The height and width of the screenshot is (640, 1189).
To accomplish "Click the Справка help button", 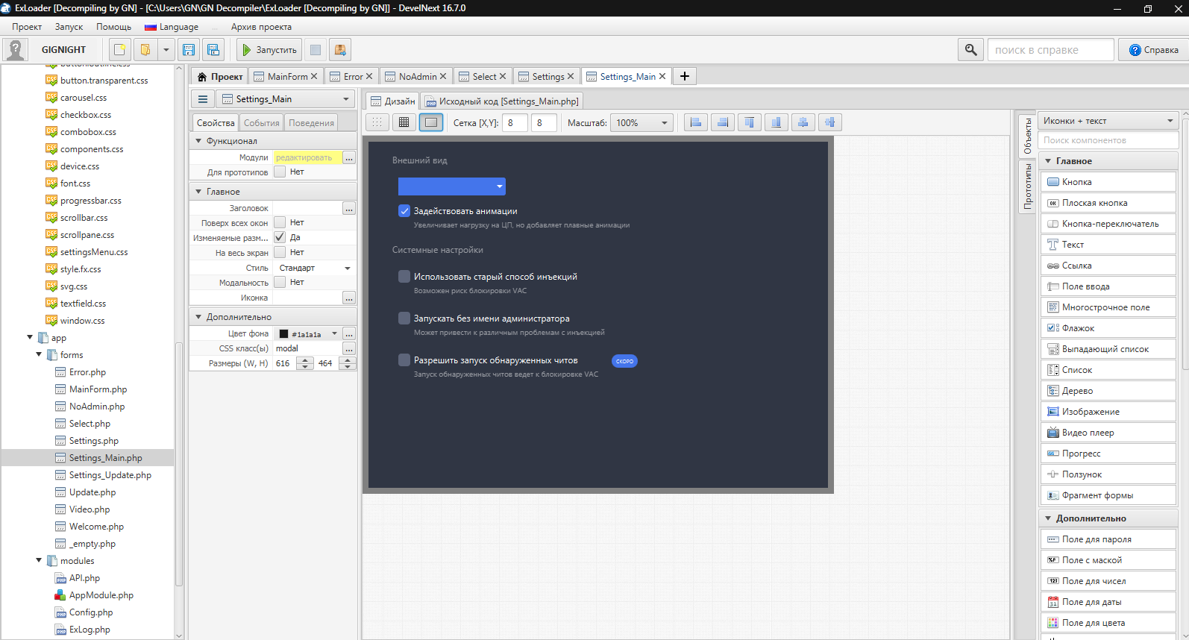I will 1153,50.
